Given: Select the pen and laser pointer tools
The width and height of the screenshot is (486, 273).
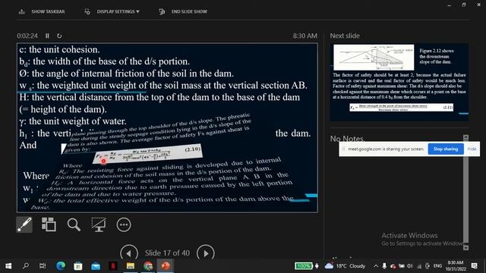Looking at the screenshot, I should tap(24, 224).
